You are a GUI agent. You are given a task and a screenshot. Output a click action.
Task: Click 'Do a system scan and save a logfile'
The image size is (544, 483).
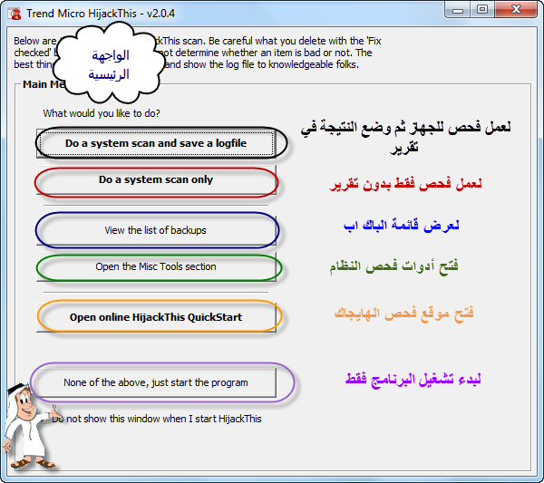(x=156, y=143)
